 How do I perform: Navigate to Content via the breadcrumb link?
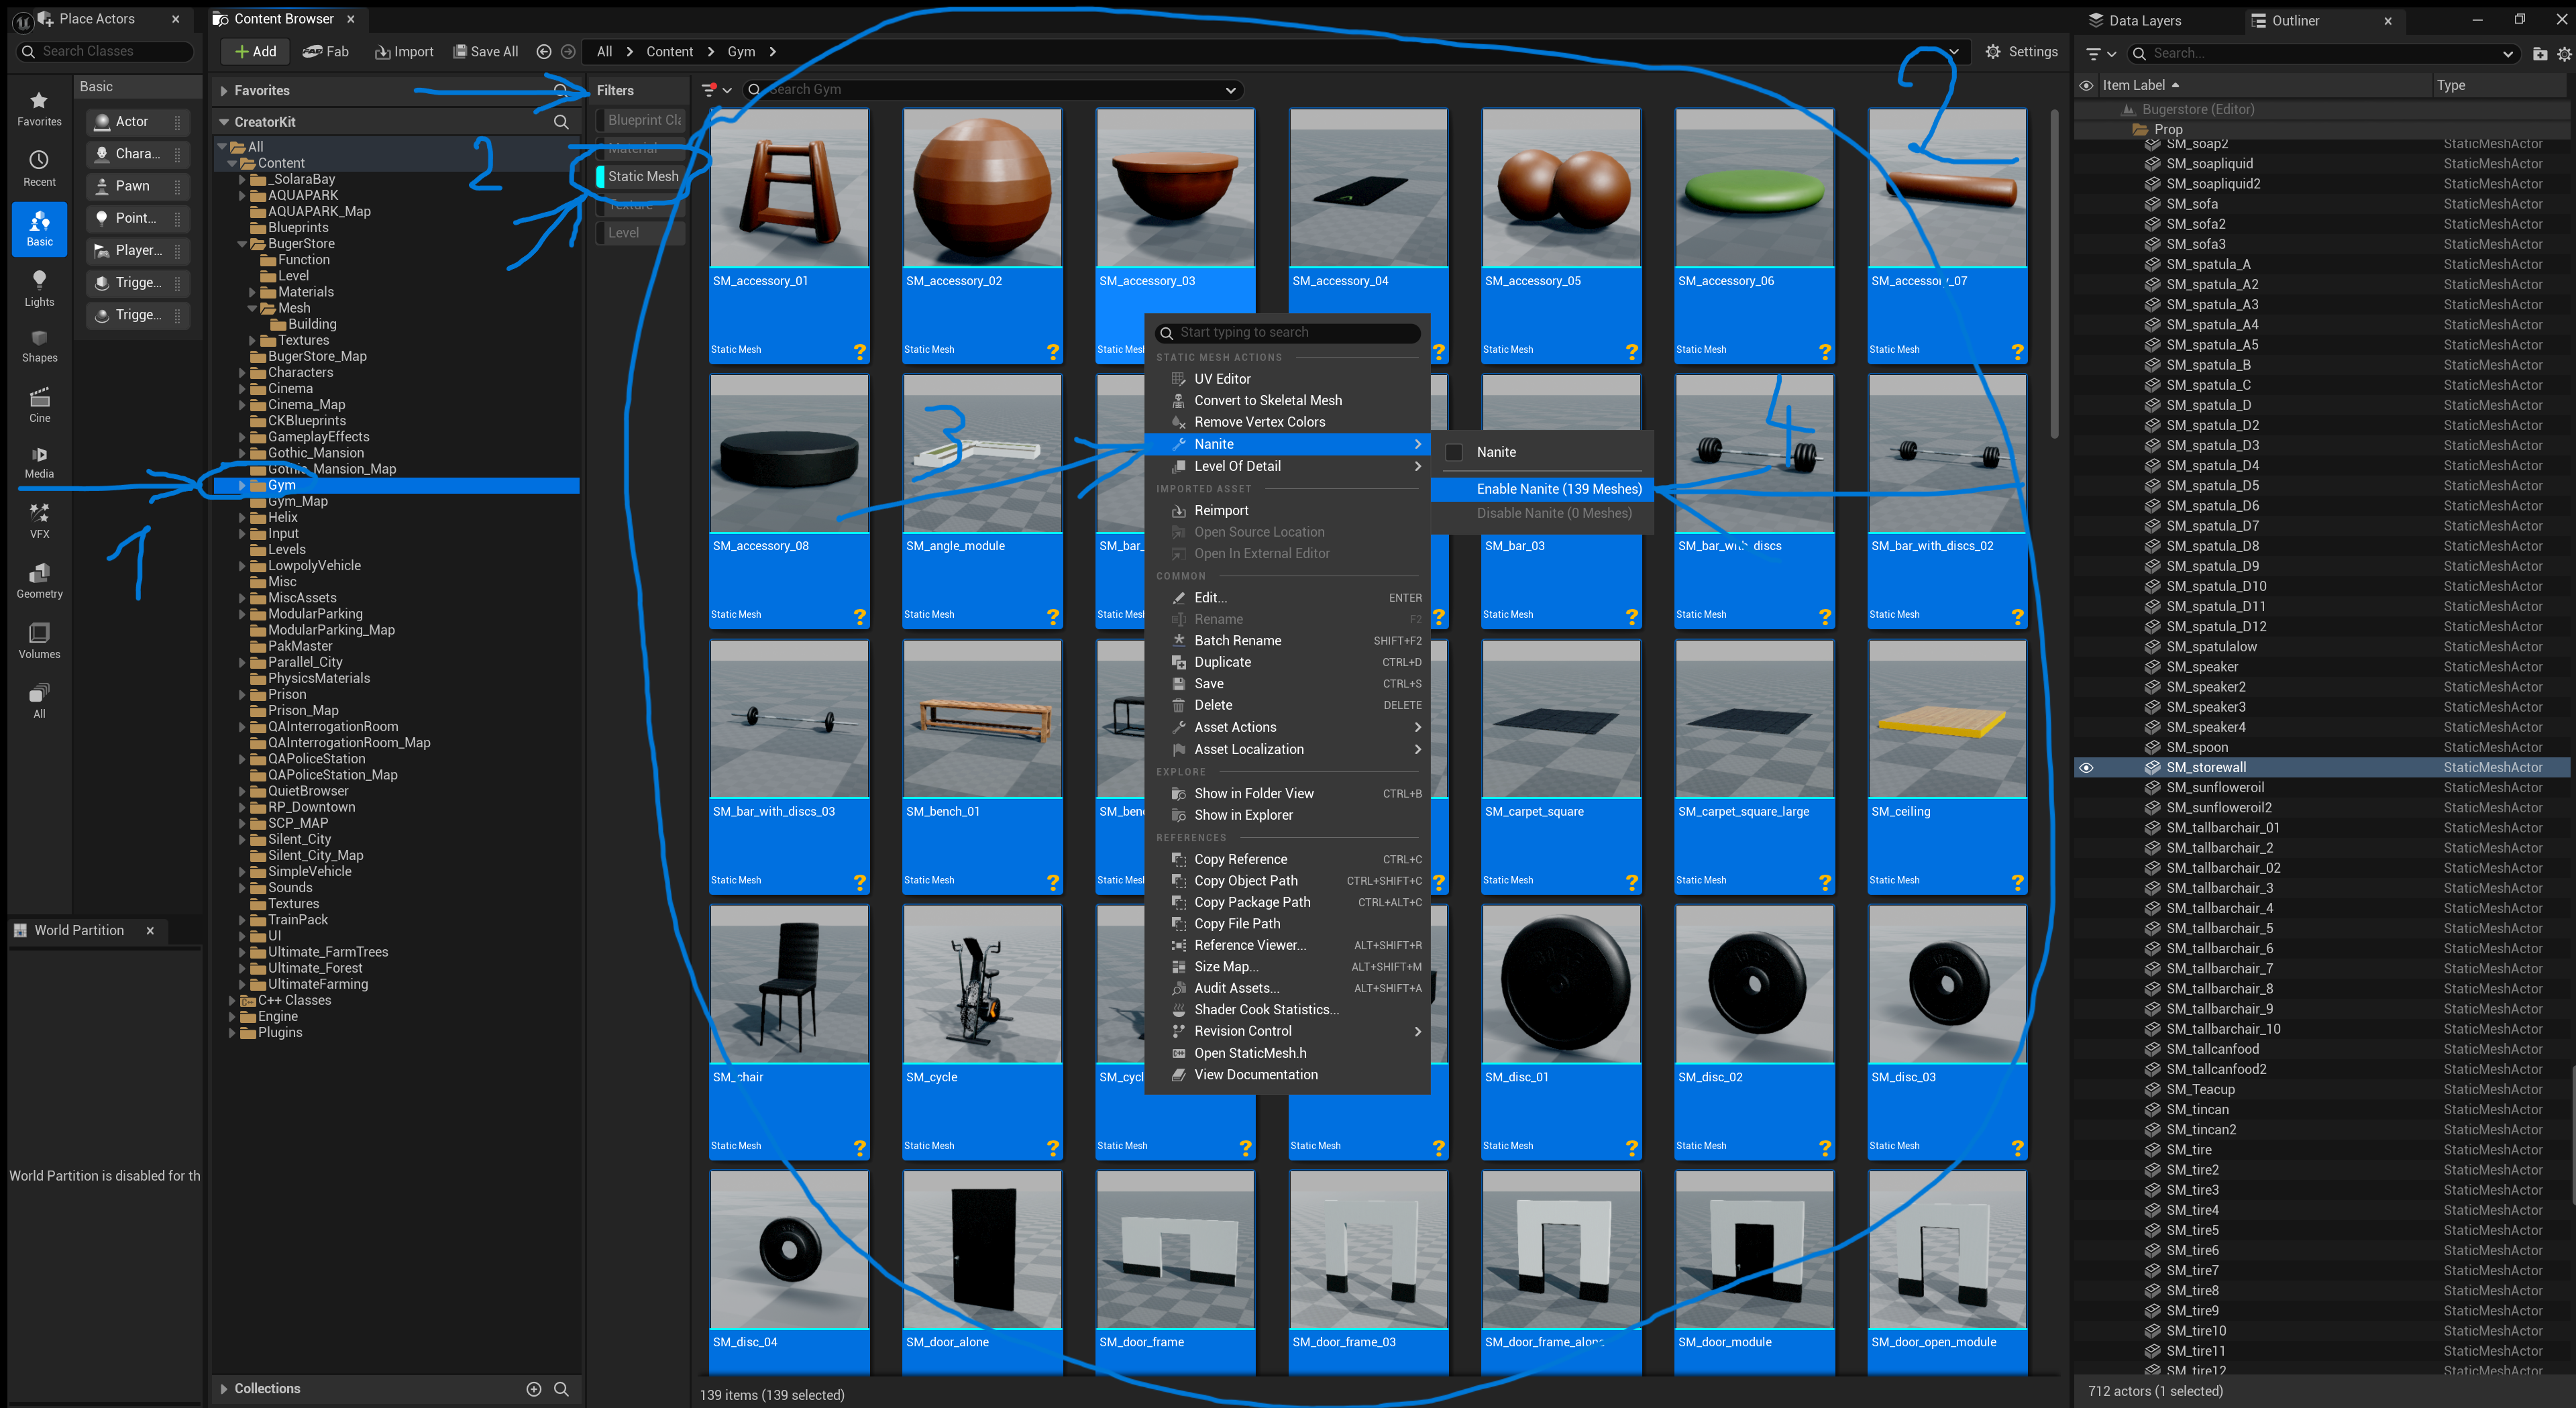pos(669,51)
